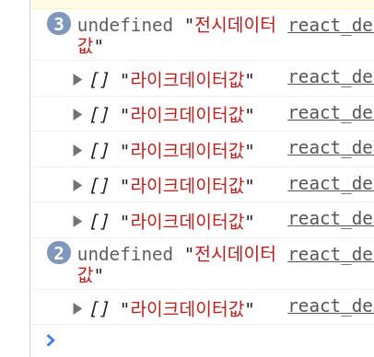Expand the fifth 라이크데이터값 array, just above the 2 badge row
The image size is (374, 357).
click(77, 221)
